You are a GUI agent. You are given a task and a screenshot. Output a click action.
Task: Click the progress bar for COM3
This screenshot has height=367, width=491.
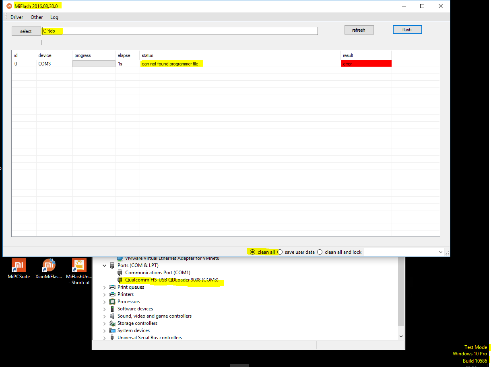tap(94, 63)
